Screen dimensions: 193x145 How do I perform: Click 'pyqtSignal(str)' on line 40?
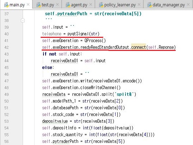pos(83,34)
